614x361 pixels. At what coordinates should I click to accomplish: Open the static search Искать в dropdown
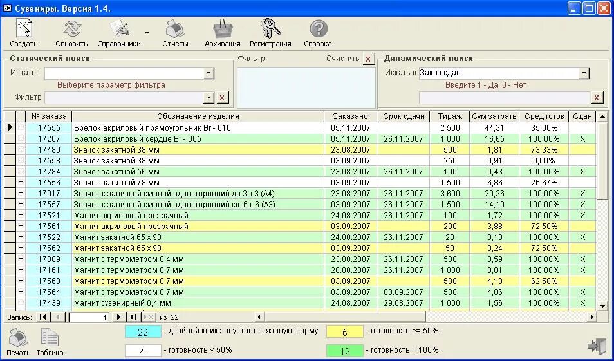[209, 73]
